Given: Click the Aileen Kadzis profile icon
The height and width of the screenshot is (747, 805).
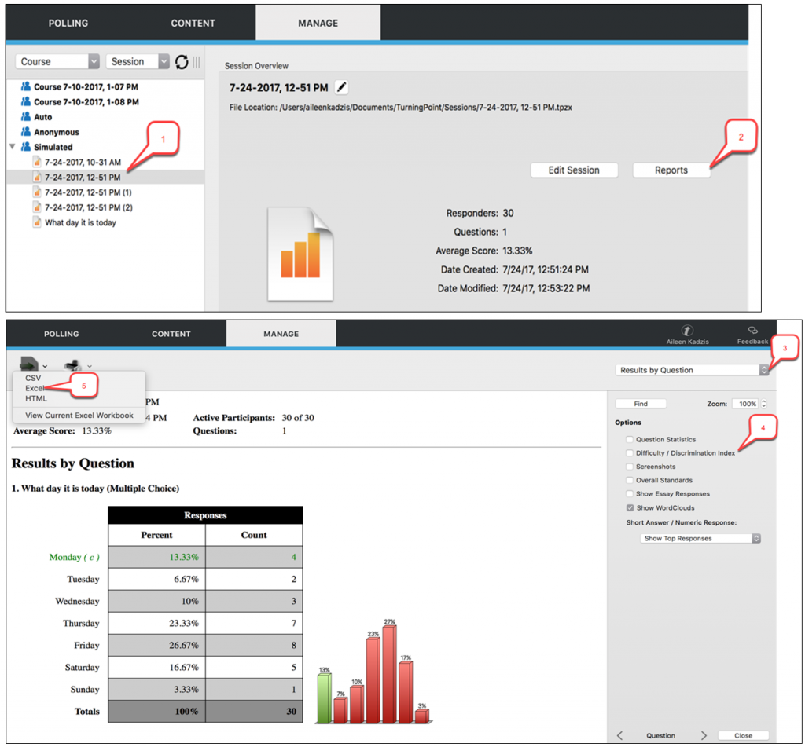Looking at the screenshot, I should [687, 331].
